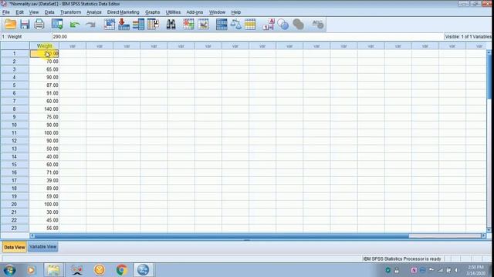Open the Utilities menu
Image resolution: width=494 pixels, height=277 pixels.
click(x=173, y=12)
